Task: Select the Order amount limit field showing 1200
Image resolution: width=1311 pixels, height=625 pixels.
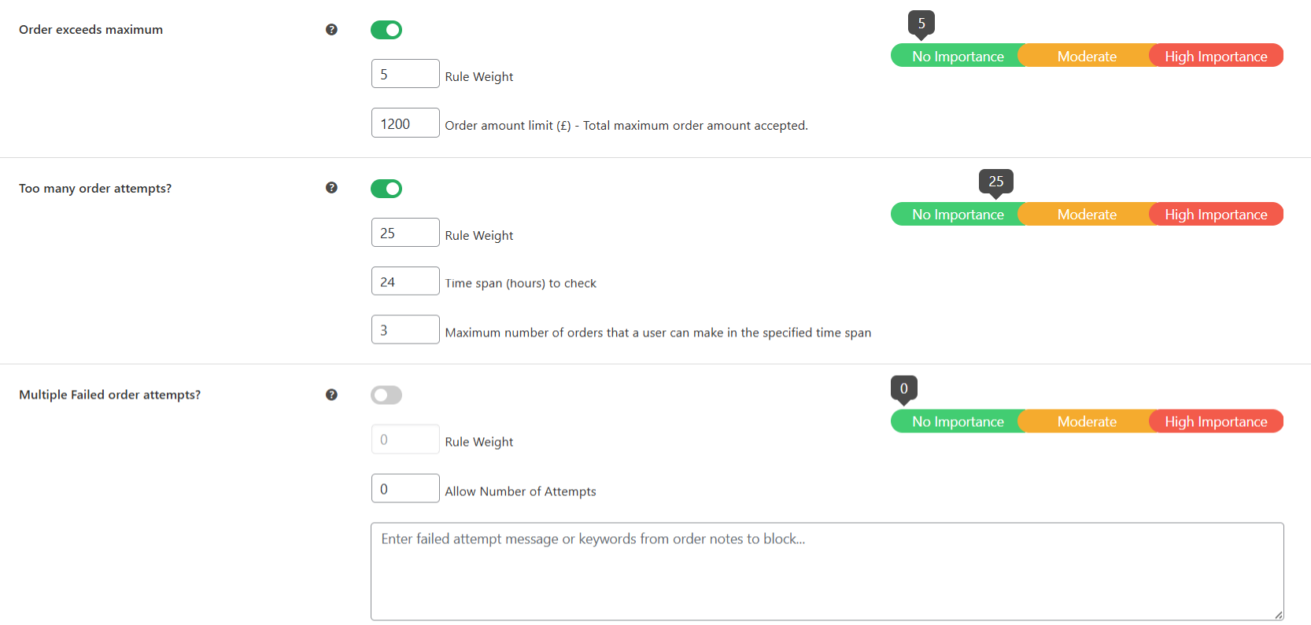Action: point(404,123)
